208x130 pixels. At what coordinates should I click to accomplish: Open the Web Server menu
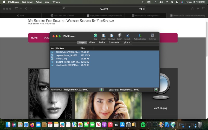point(27,2)
